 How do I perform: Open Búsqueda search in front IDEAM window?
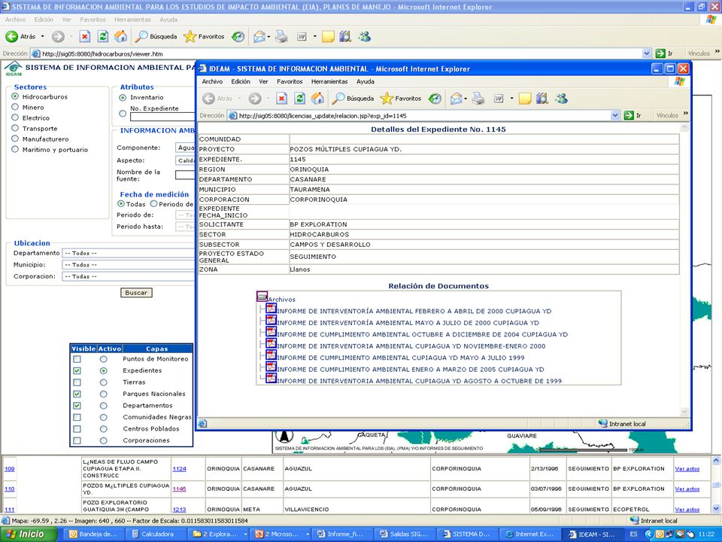click(353, 98)
